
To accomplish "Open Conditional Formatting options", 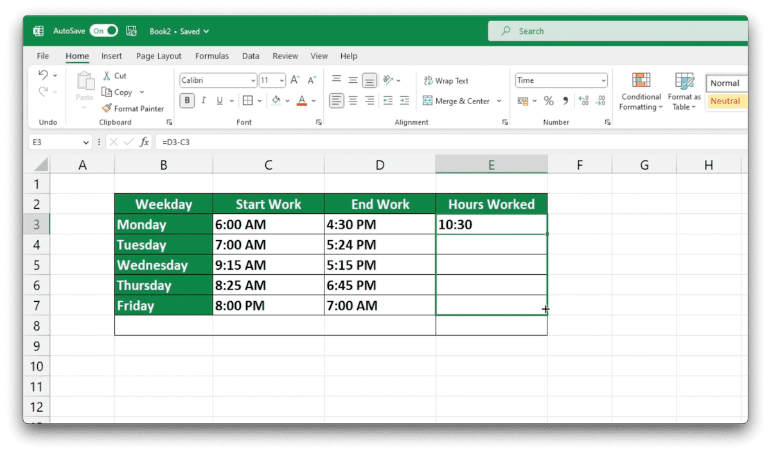I will [641, 92].
